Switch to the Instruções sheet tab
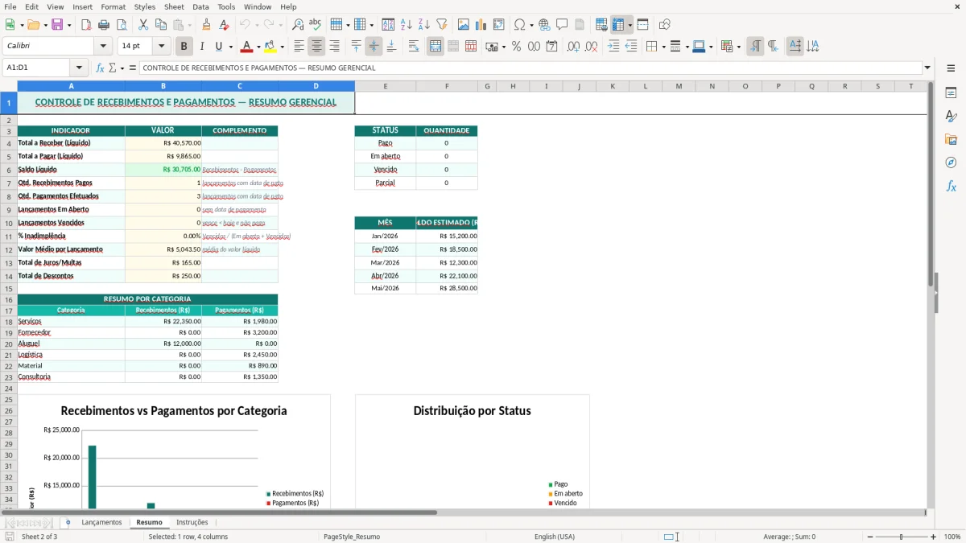Viewport: 966px width, 543px height. 192,522
